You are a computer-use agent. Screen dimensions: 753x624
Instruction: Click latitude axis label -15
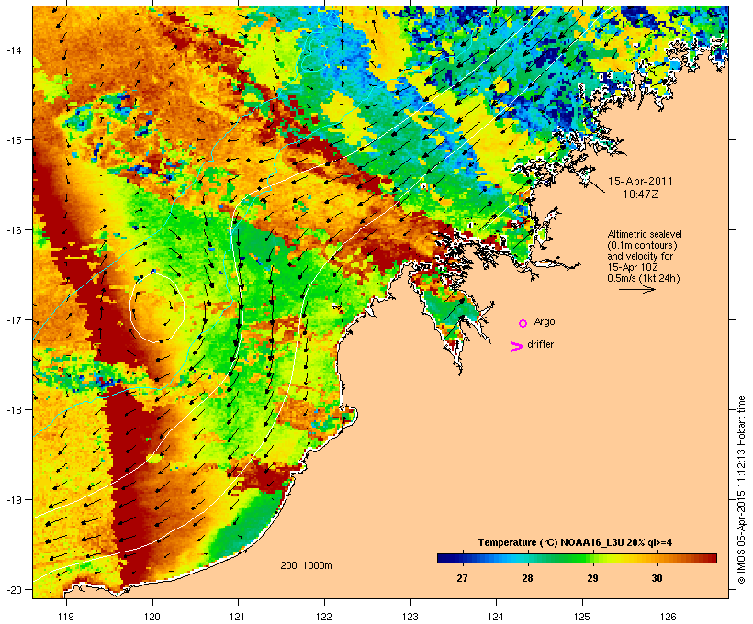click(13, 139)
